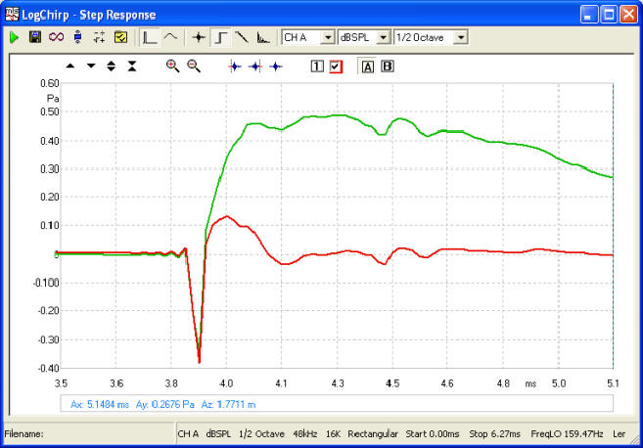
Task: Click the Az: 1.7711 m readout
Action: pyautogui.click(x=228, y=405)
